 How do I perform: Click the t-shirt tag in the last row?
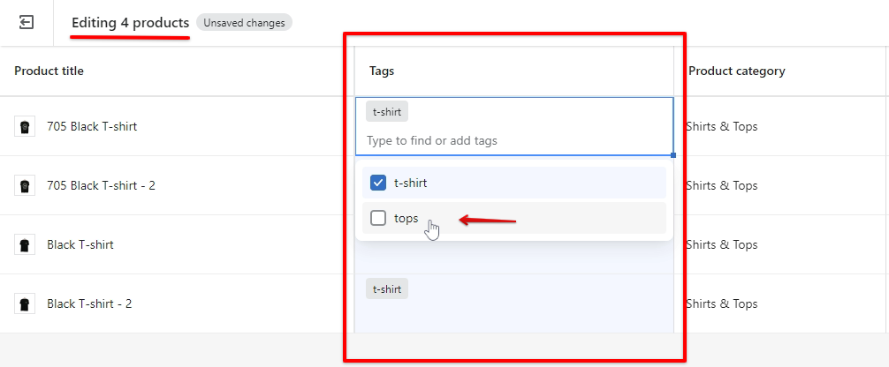point(387,288)
